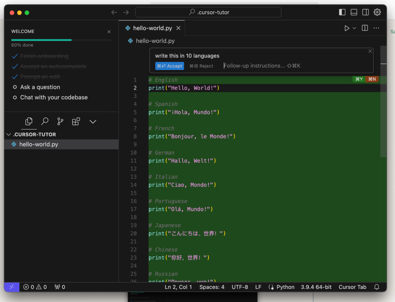Select language mode Python
395x302 pixels.
click(x=285, y=287)
